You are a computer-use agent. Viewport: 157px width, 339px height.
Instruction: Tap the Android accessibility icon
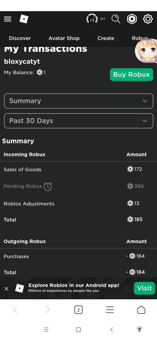tap(139, 329)
